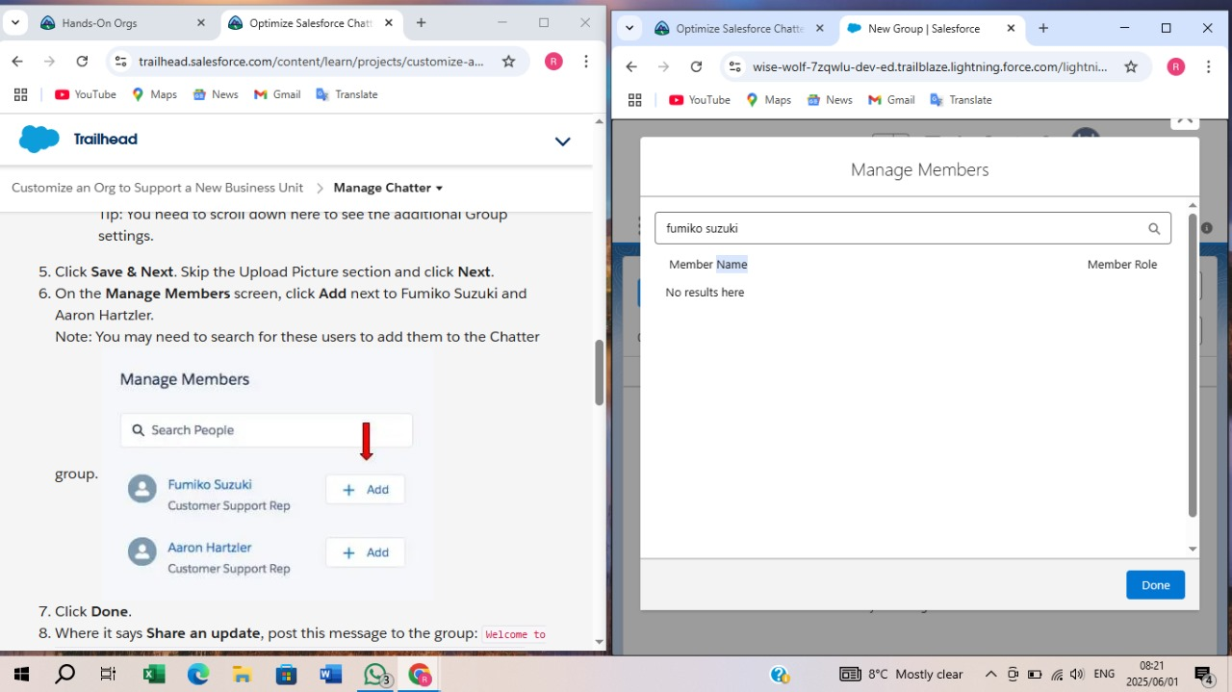This screenshot has width=1232, height=692.
Task: Open the Manage Chatter breadcrumb dropdown
Action: 388,188
